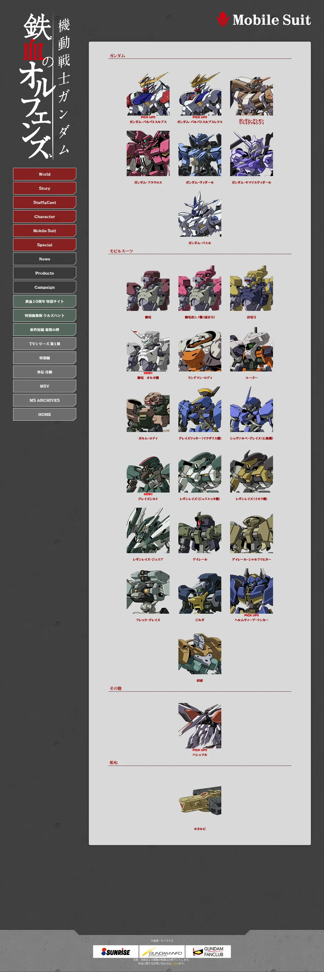Open the ガンダム・キマリスヴィダール purple mobile suit
Viewport: 324px width, 972px height.
[x=252, y=154]
